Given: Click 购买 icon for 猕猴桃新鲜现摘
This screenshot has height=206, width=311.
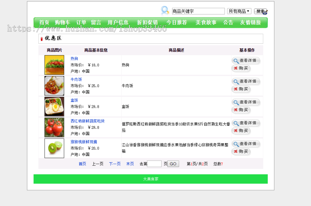Looking at the screenshot, I should (x=235, y=152).
